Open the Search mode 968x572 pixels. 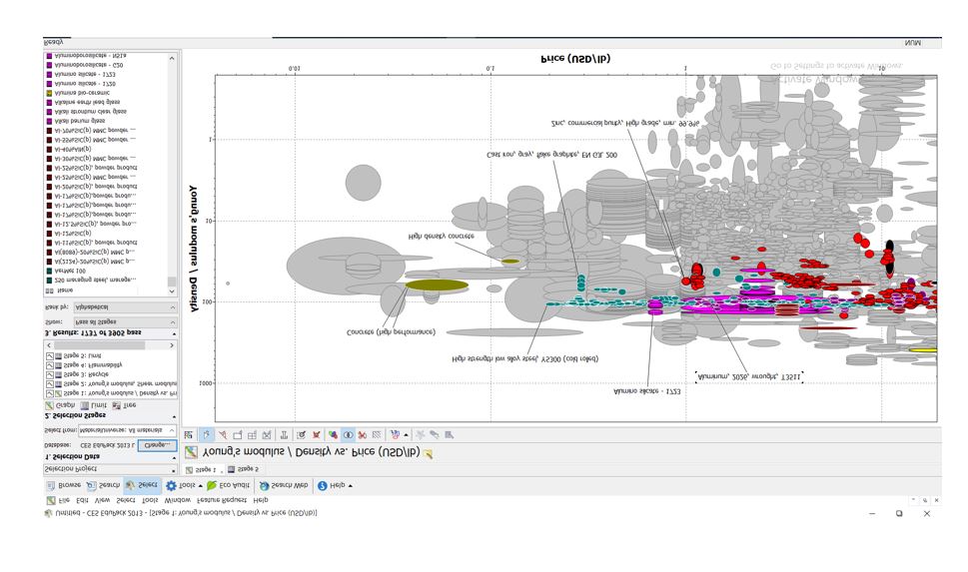[x=103, y=485]
